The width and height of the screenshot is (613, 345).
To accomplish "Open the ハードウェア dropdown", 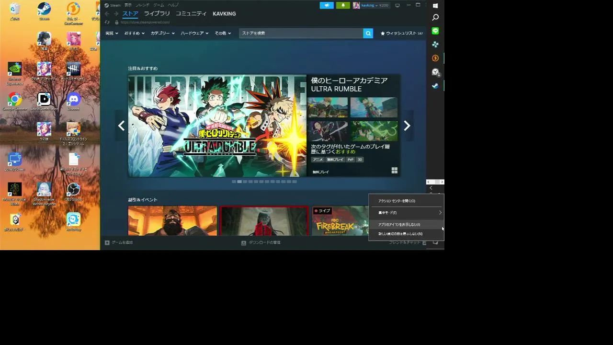I will tap(194, 33).
